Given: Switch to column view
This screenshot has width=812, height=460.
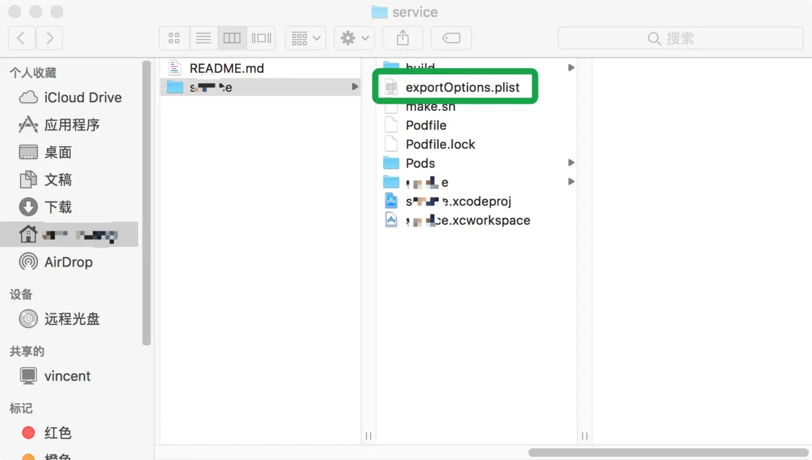Looking at the screenshot, I should click(232, 38).
